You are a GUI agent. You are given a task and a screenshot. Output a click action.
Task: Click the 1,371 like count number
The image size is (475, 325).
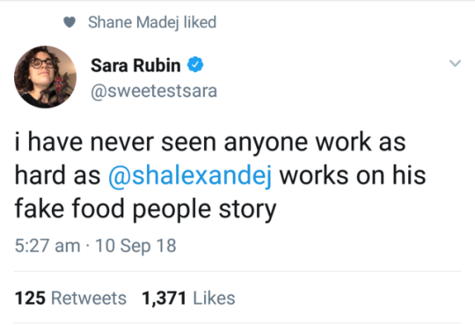(x=164, y=298)
